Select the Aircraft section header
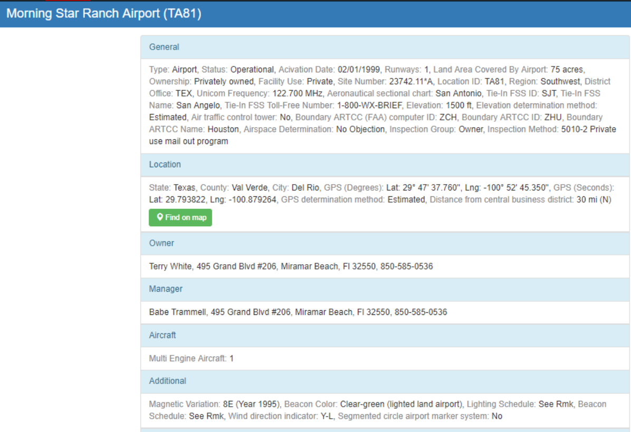 [385, 335]
